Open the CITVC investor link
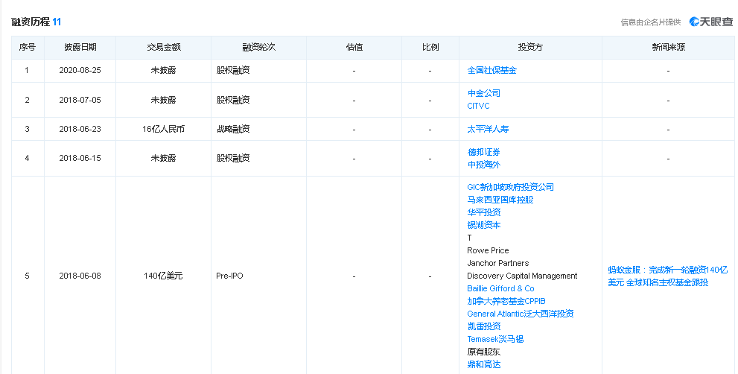The image size is (738, 374). [x=478, y=106]
